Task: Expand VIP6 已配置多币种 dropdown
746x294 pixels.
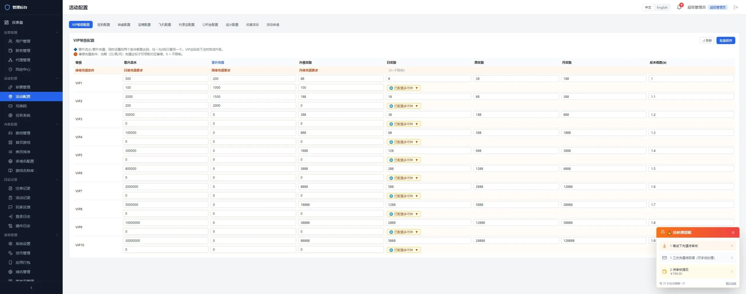Action: [404, 178]
